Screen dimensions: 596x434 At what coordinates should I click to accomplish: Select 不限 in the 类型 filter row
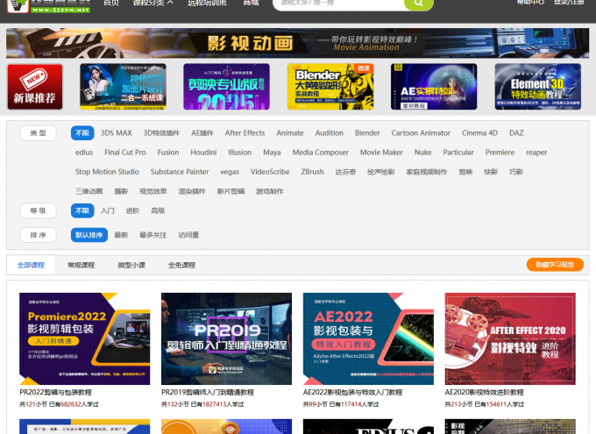coord(82,133)
